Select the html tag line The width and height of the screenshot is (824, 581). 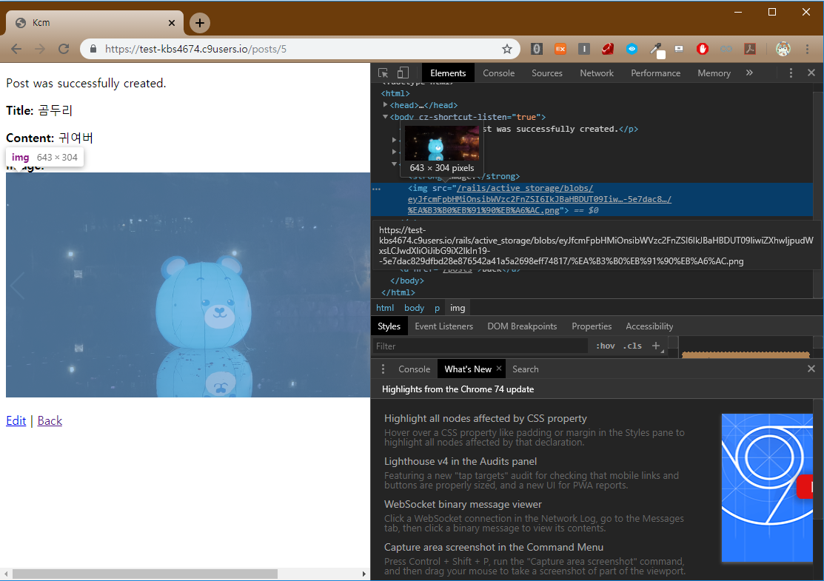395,93
